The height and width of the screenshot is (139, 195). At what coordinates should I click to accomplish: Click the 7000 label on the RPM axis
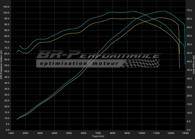[x=98, y=133]
